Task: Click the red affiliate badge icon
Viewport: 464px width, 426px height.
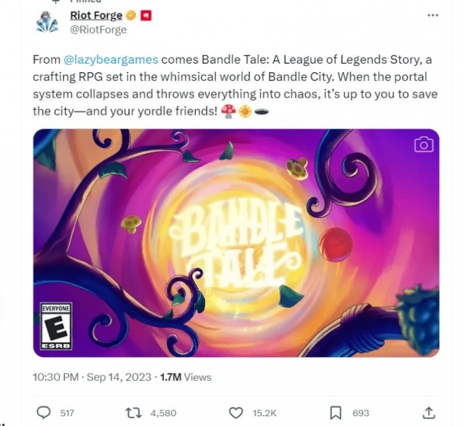Action: [x=146, y=15]
